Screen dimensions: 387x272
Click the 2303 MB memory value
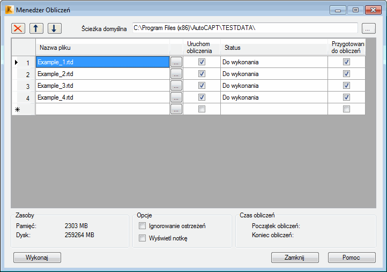pyautogui.click(x=76, y=225)
